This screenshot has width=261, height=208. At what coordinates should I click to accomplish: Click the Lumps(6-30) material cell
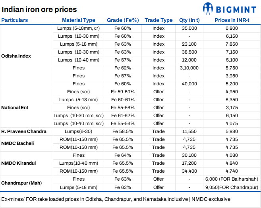(79, 131)
